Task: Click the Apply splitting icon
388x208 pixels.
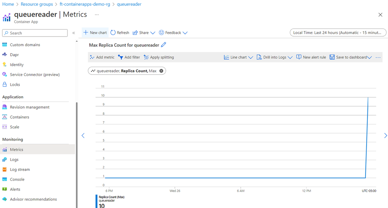Action: pos(146,57)
